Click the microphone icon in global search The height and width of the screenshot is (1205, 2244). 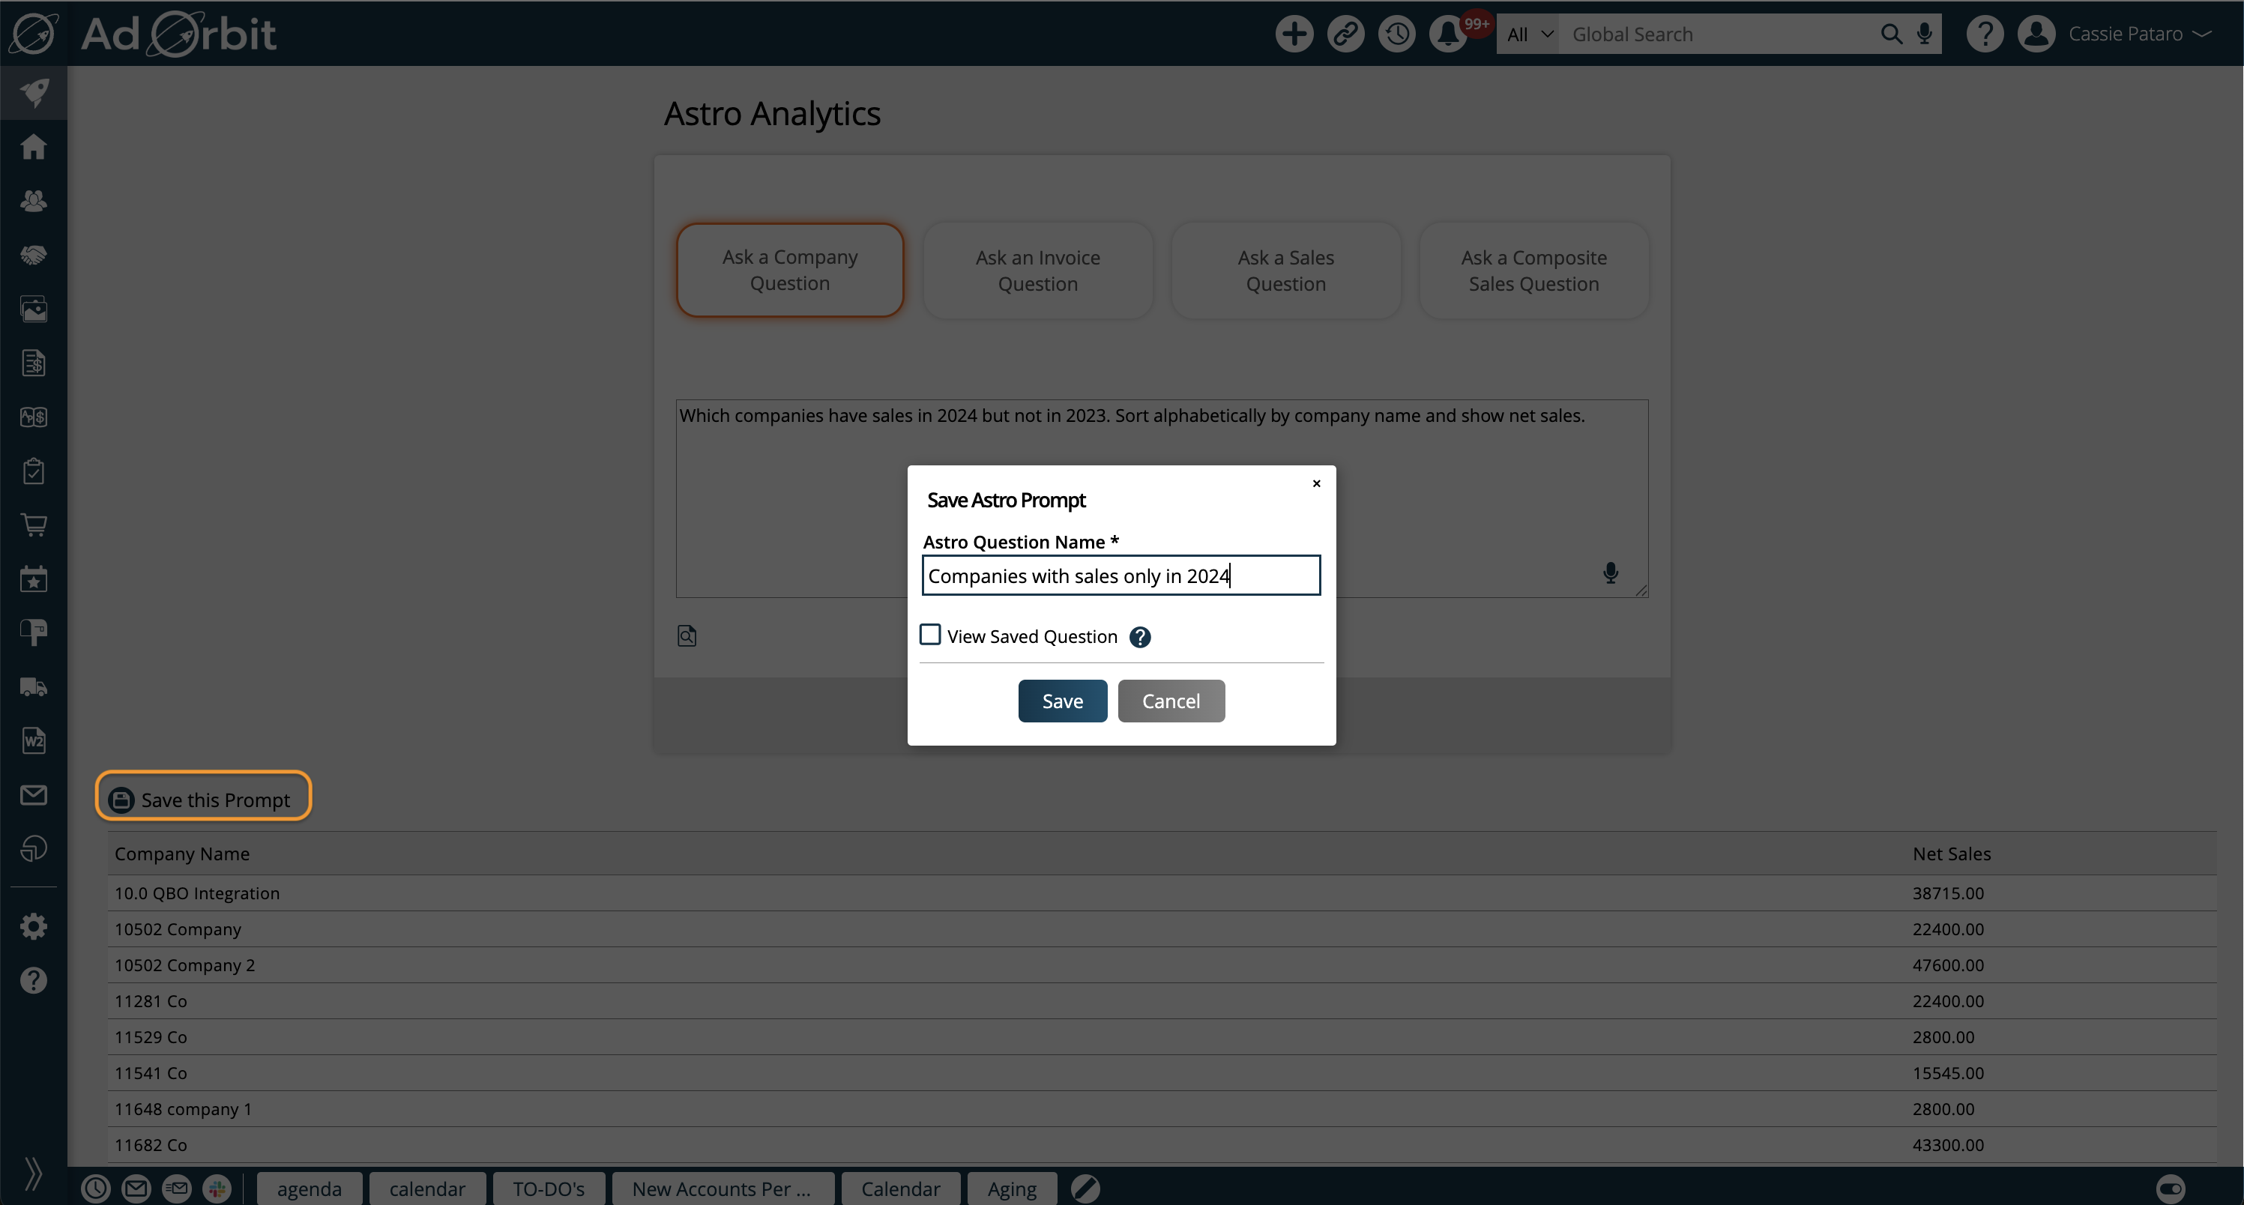(1924, 34)
